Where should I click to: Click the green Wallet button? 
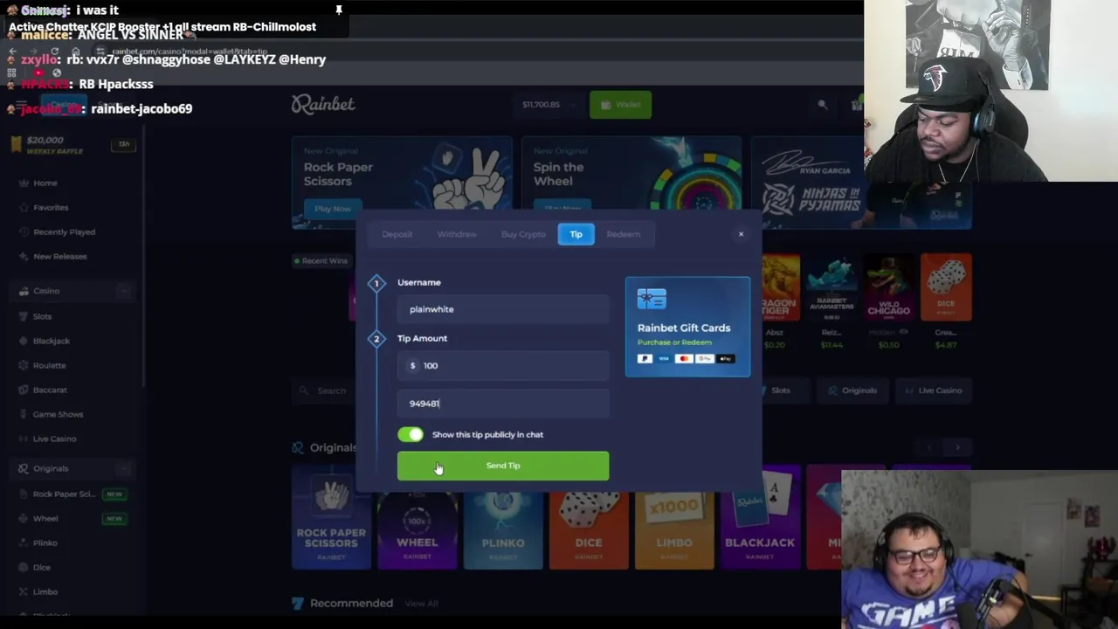coord(620,105)
